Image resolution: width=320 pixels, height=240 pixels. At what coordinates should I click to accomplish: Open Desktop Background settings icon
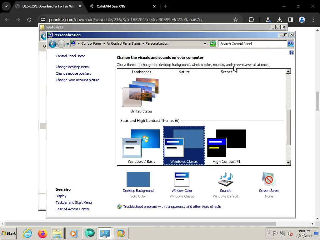[138, 179]
